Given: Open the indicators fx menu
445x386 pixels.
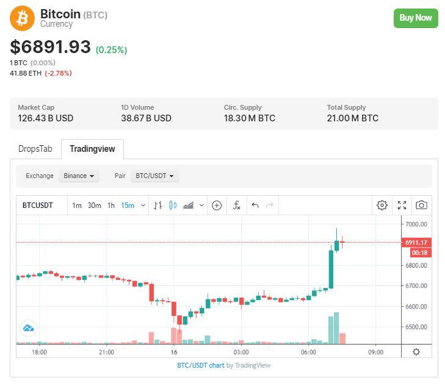Looking at the screenshot, I should (237, 205).
